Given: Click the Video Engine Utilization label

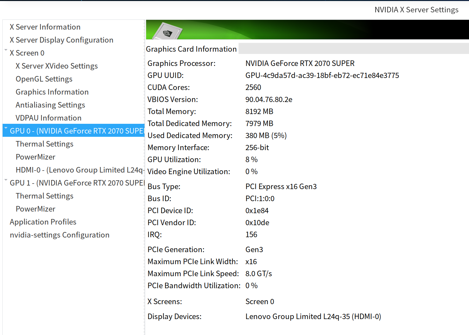Looking at the screenshot, I should pyautogui.click(x=189, y=172).
